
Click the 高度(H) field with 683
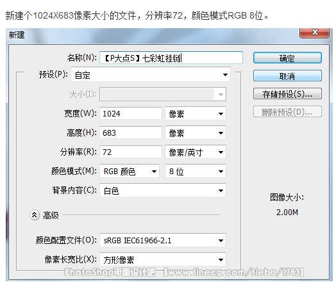coord(131,133)
